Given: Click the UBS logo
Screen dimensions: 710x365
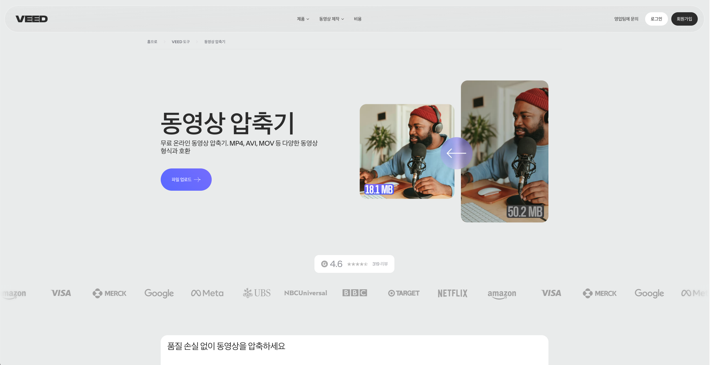Looking at the screenshot, I should 257,293.
